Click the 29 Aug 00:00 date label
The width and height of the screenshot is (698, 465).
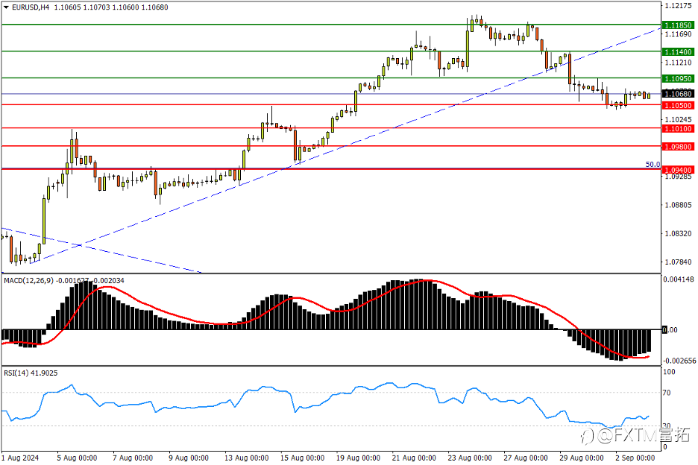(582, 458)
